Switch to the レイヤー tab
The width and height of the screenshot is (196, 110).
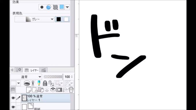point(31,70)
